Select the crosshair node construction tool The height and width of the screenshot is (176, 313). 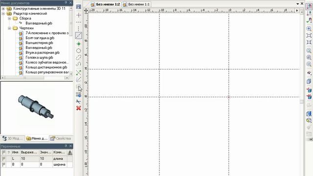(x=79, y=15)
